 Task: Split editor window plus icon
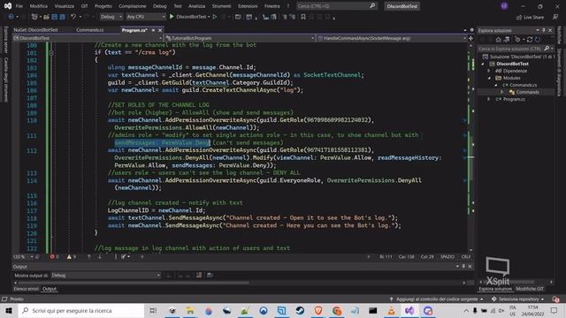click(470, 38)
